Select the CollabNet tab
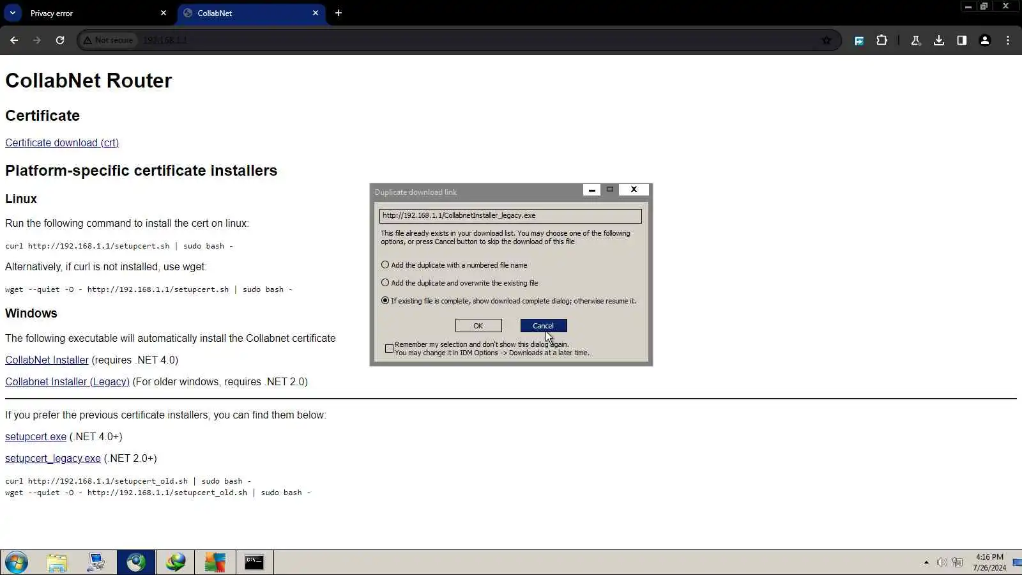This screenshot has width=1022, height=575. 252,13
